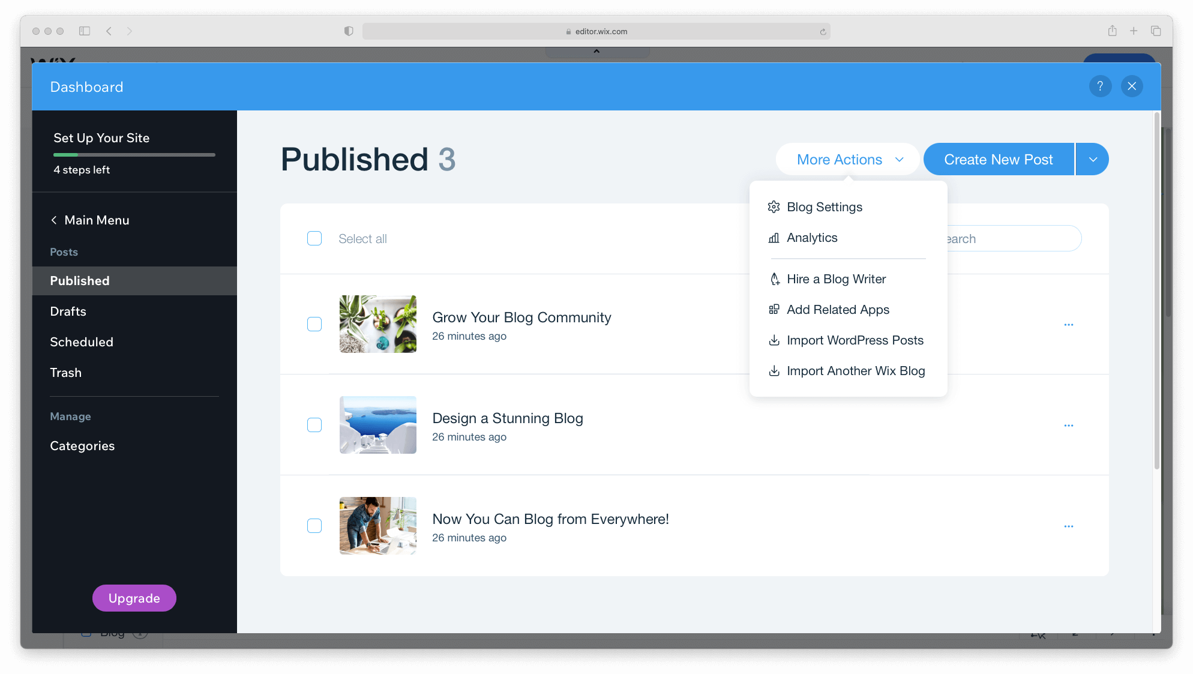Click the Import WordPress Posts icon
Viewport: 1193px width, 674px height.
(774, 340)
